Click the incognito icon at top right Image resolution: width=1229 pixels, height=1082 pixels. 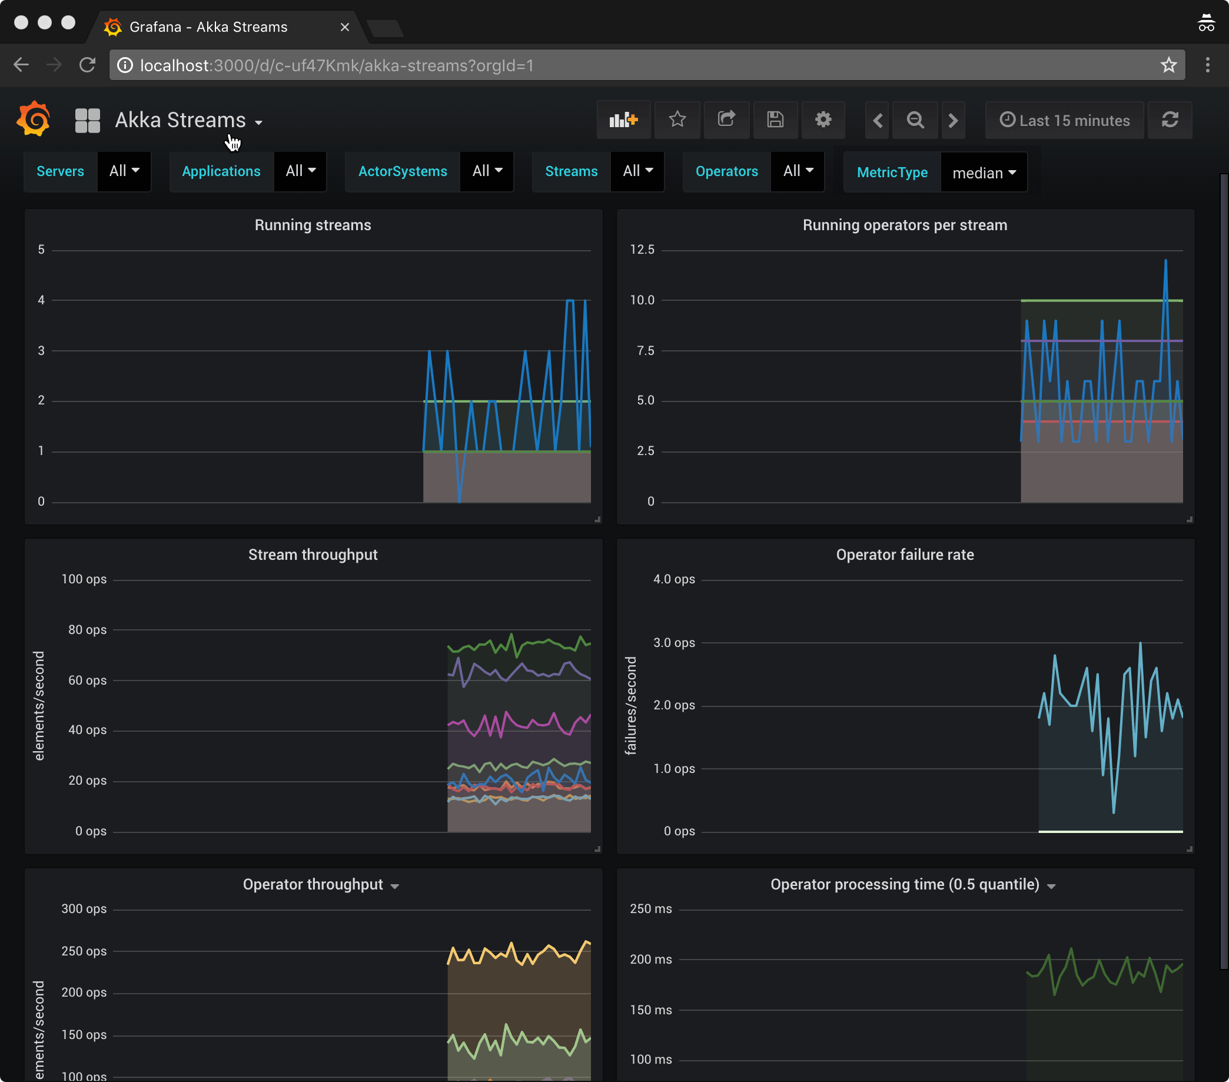(x=1206, y=23)
